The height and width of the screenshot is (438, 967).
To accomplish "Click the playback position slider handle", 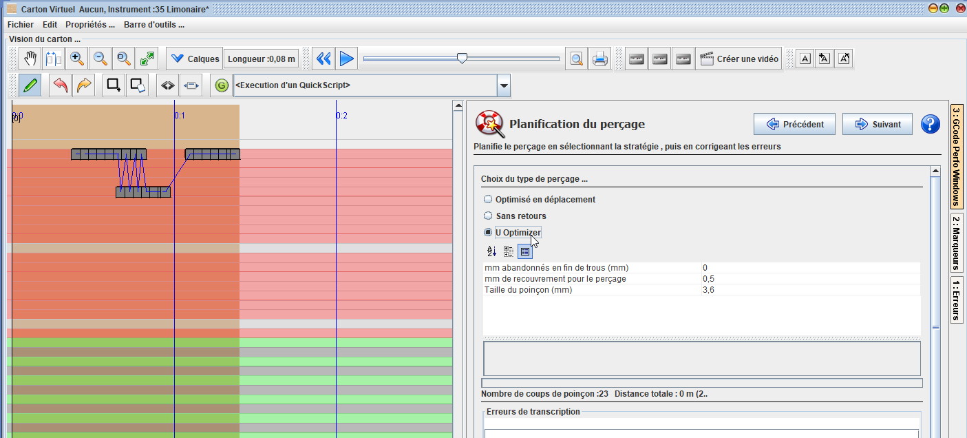I will [462, 59].
